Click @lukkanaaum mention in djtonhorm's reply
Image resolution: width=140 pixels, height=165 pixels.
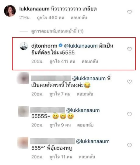(x=81, y=46)
